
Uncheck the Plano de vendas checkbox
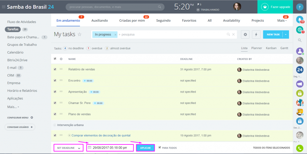55,114
